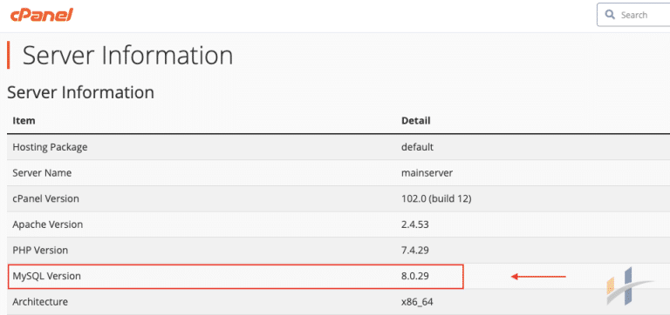Select the Architecture row label

(x=40, y=302)
